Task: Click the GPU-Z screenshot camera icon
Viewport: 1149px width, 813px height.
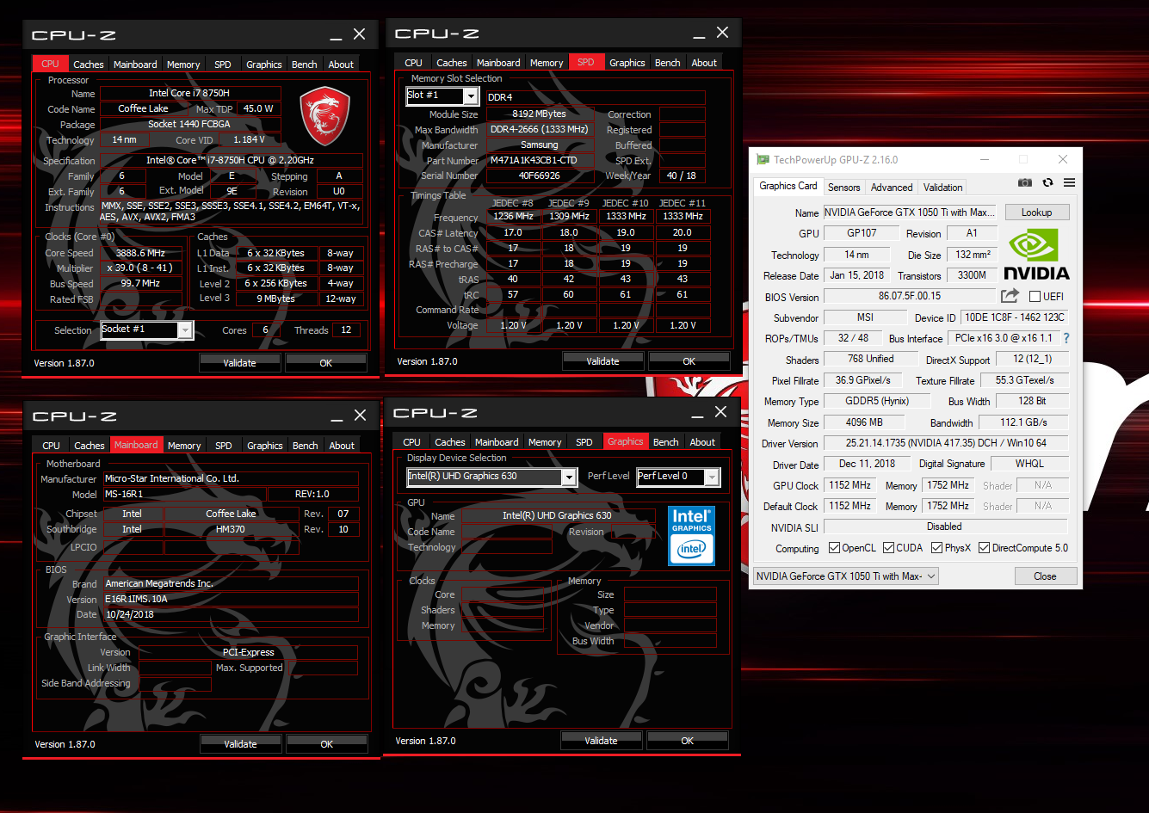Action: tap(1024, 182)
